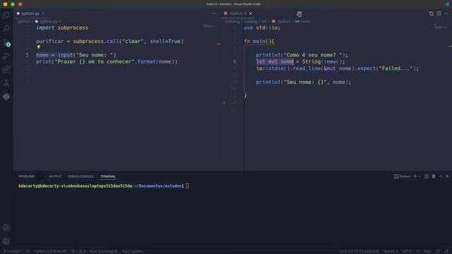This screenshot has height=254, width=452.
Task: Click the println!("Seu nome: {}") line
Action: pyautogui.click(x=303, y=82)
